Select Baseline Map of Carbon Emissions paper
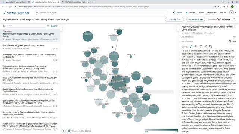 [30, 92]
